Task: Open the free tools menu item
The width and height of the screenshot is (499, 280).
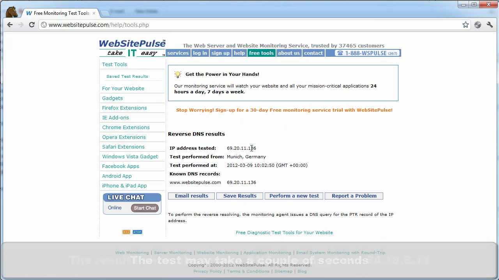Action: [x=261, y=53]
